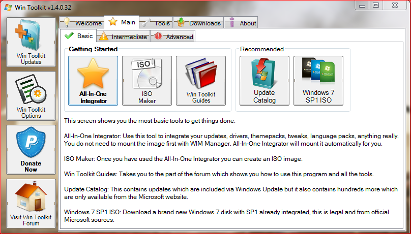Click the 'Windows 7 SP1 ISO:' description paragraph
Viewport: 411px width, 234px height.
227,216
